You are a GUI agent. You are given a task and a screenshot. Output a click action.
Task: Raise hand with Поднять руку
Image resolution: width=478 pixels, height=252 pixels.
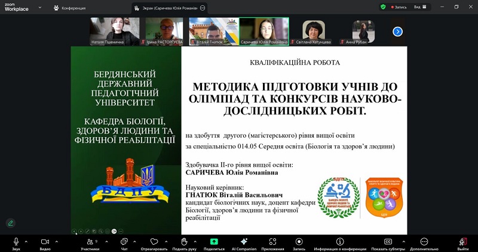point(185,242)
